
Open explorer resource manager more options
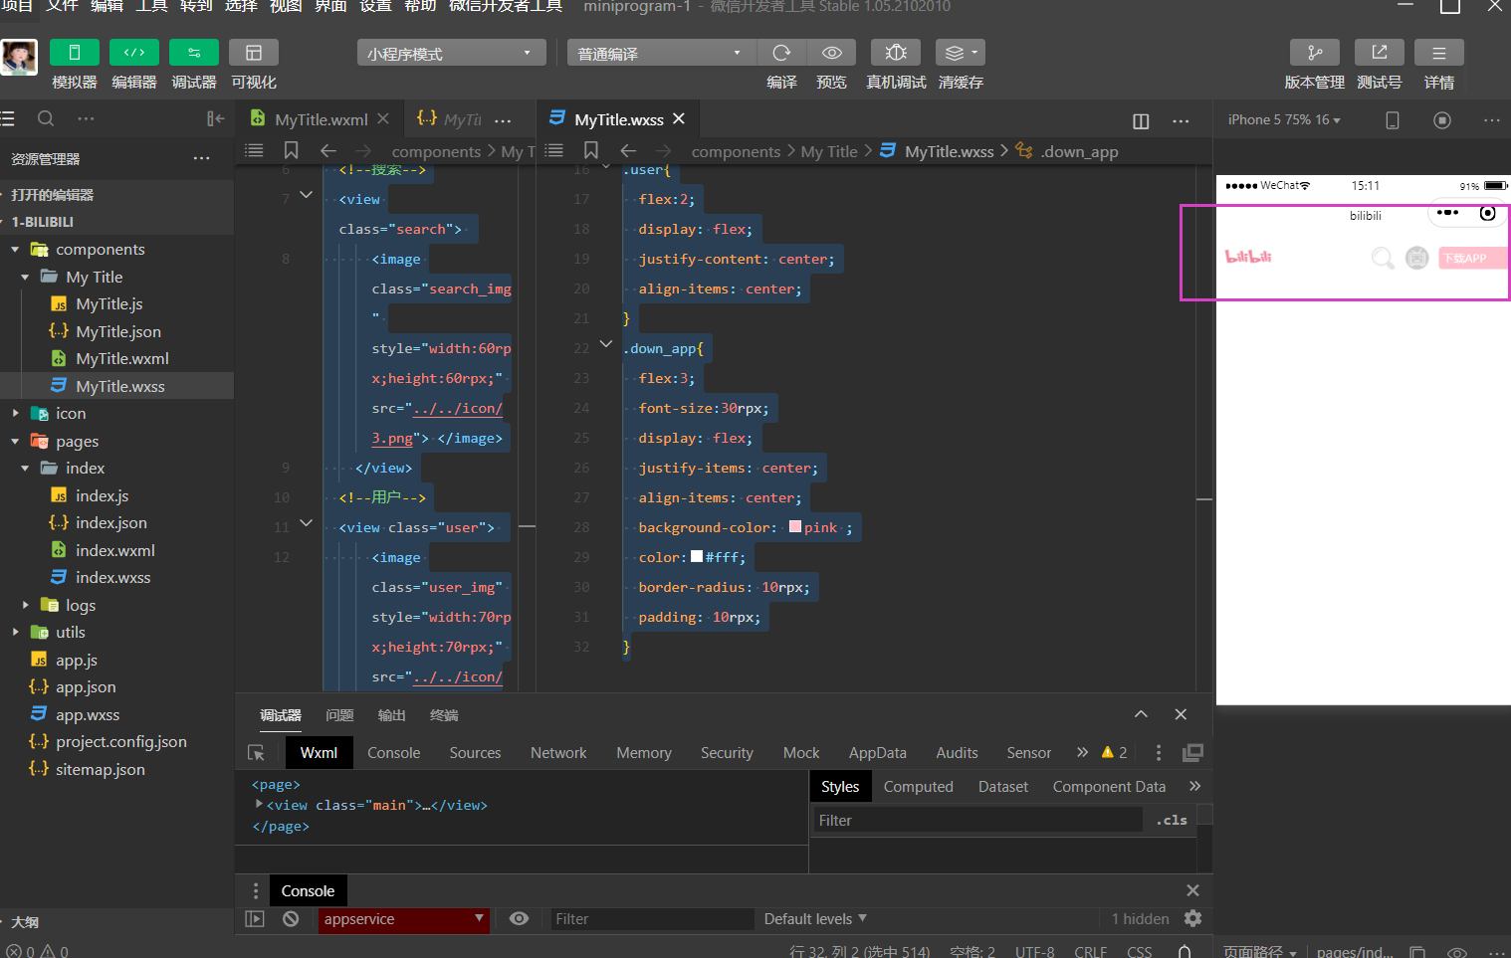(x=202, y=158)
